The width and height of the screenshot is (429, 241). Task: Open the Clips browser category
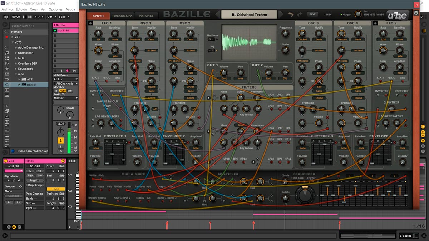pos(6,90)
